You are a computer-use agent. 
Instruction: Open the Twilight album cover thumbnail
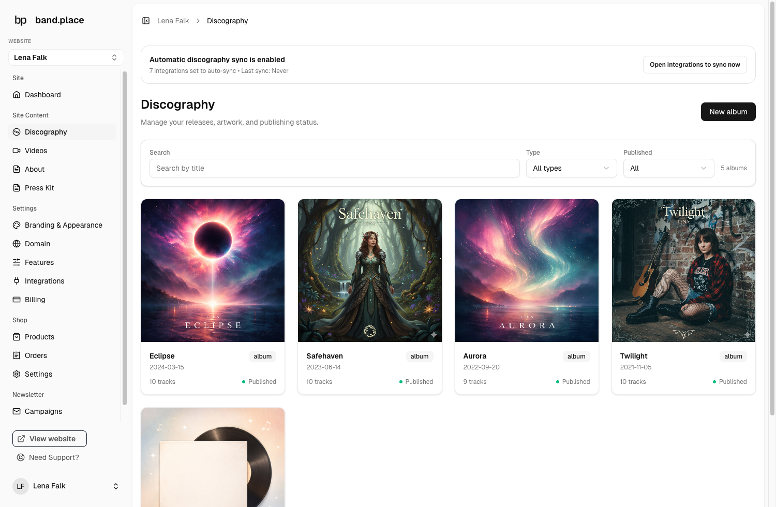pos(683,270)
